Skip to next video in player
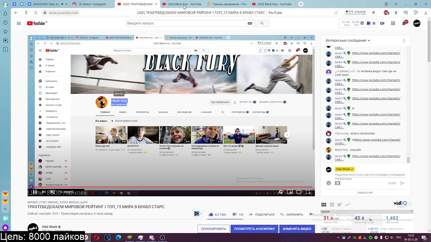Screen dimensions: 431x242 43,192
